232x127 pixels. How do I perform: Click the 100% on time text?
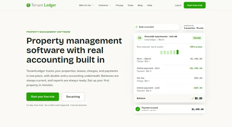tap(196, 47)
